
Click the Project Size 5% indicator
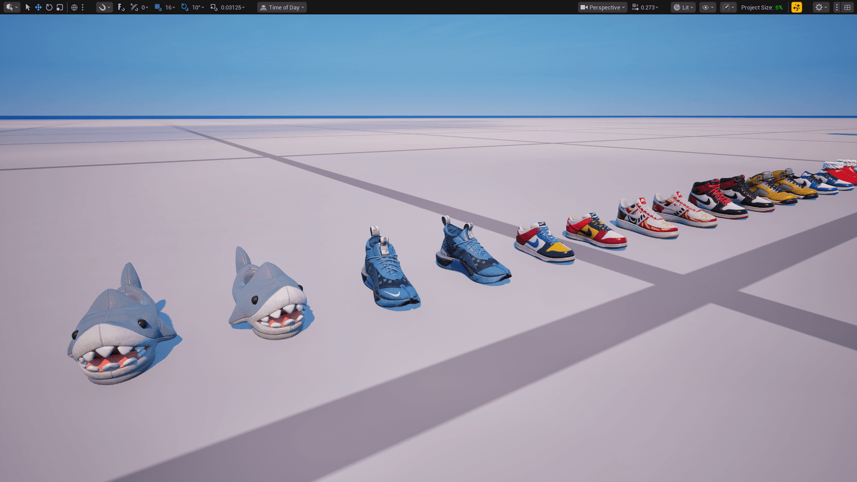762,7
